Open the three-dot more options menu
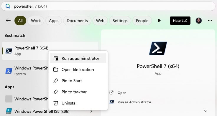This screenshot has width=217, height=116. pyautogui.click(x=210, y=21)
